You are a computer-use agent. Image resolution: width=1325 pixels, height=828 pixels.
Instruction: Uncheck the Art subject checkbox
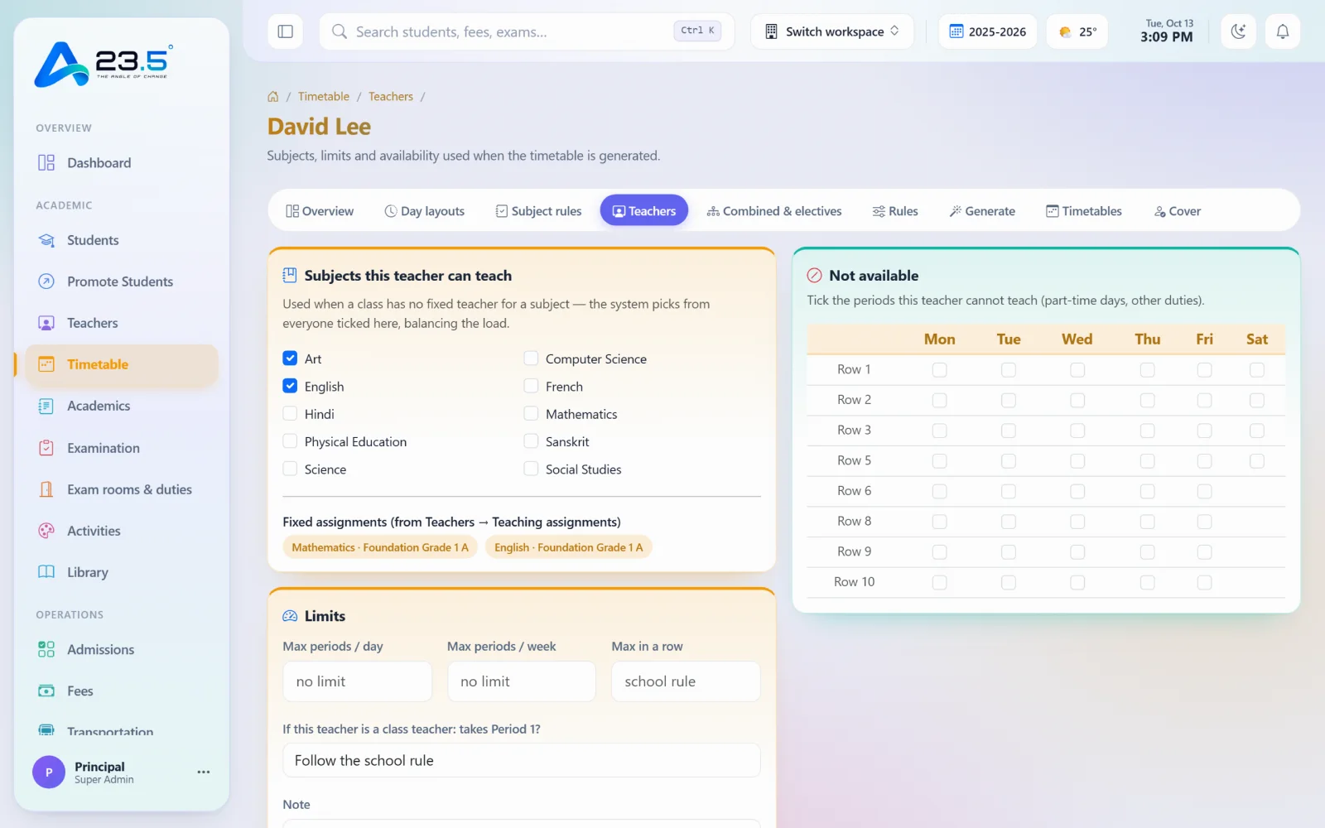click(x=290, y=359)
